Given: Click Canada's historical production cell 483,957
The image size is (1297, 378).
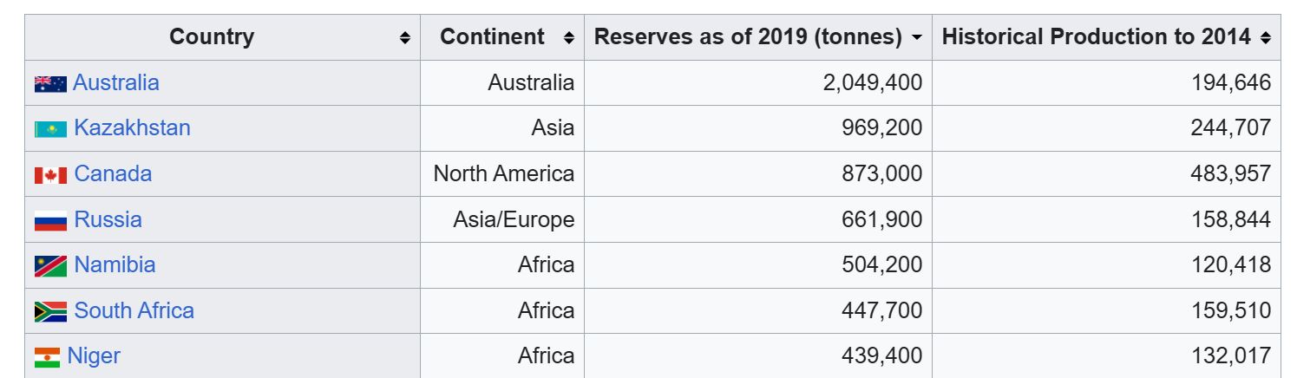Looking at the screenshot, I should [x=1230, y=174].
